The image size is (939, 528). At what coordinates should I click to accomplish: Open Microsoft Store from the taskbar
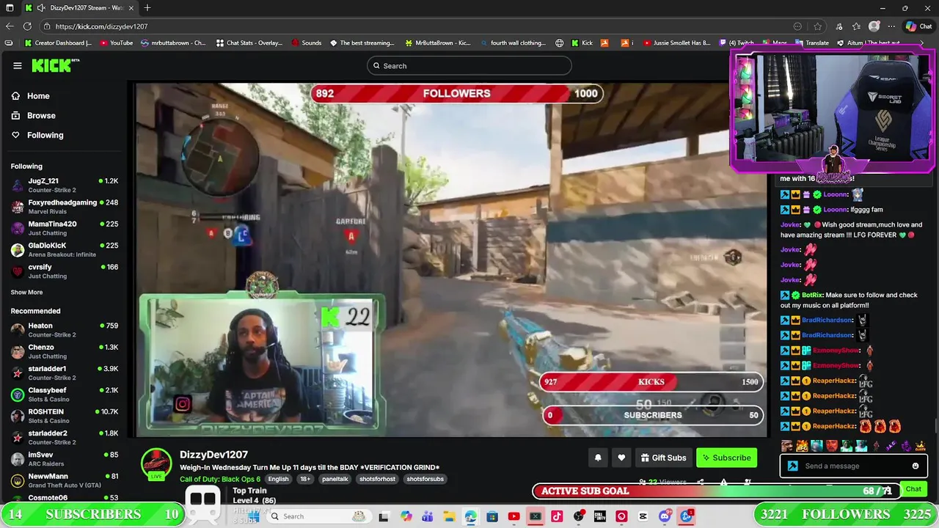tap(493, 516)
